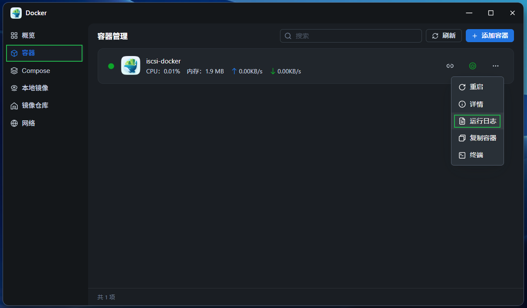Close the Docker window

[513, 13]
